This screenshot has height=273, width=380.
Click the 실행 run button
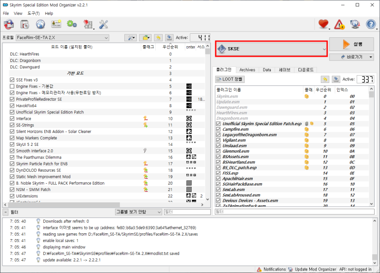click(x=351, y=44)
